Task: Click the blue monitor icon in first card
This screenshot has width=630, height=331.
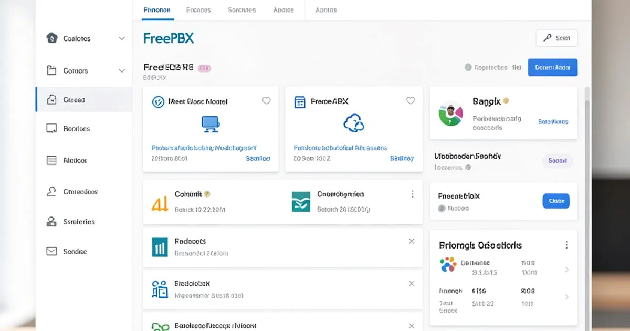Action: tap(209, 123)
